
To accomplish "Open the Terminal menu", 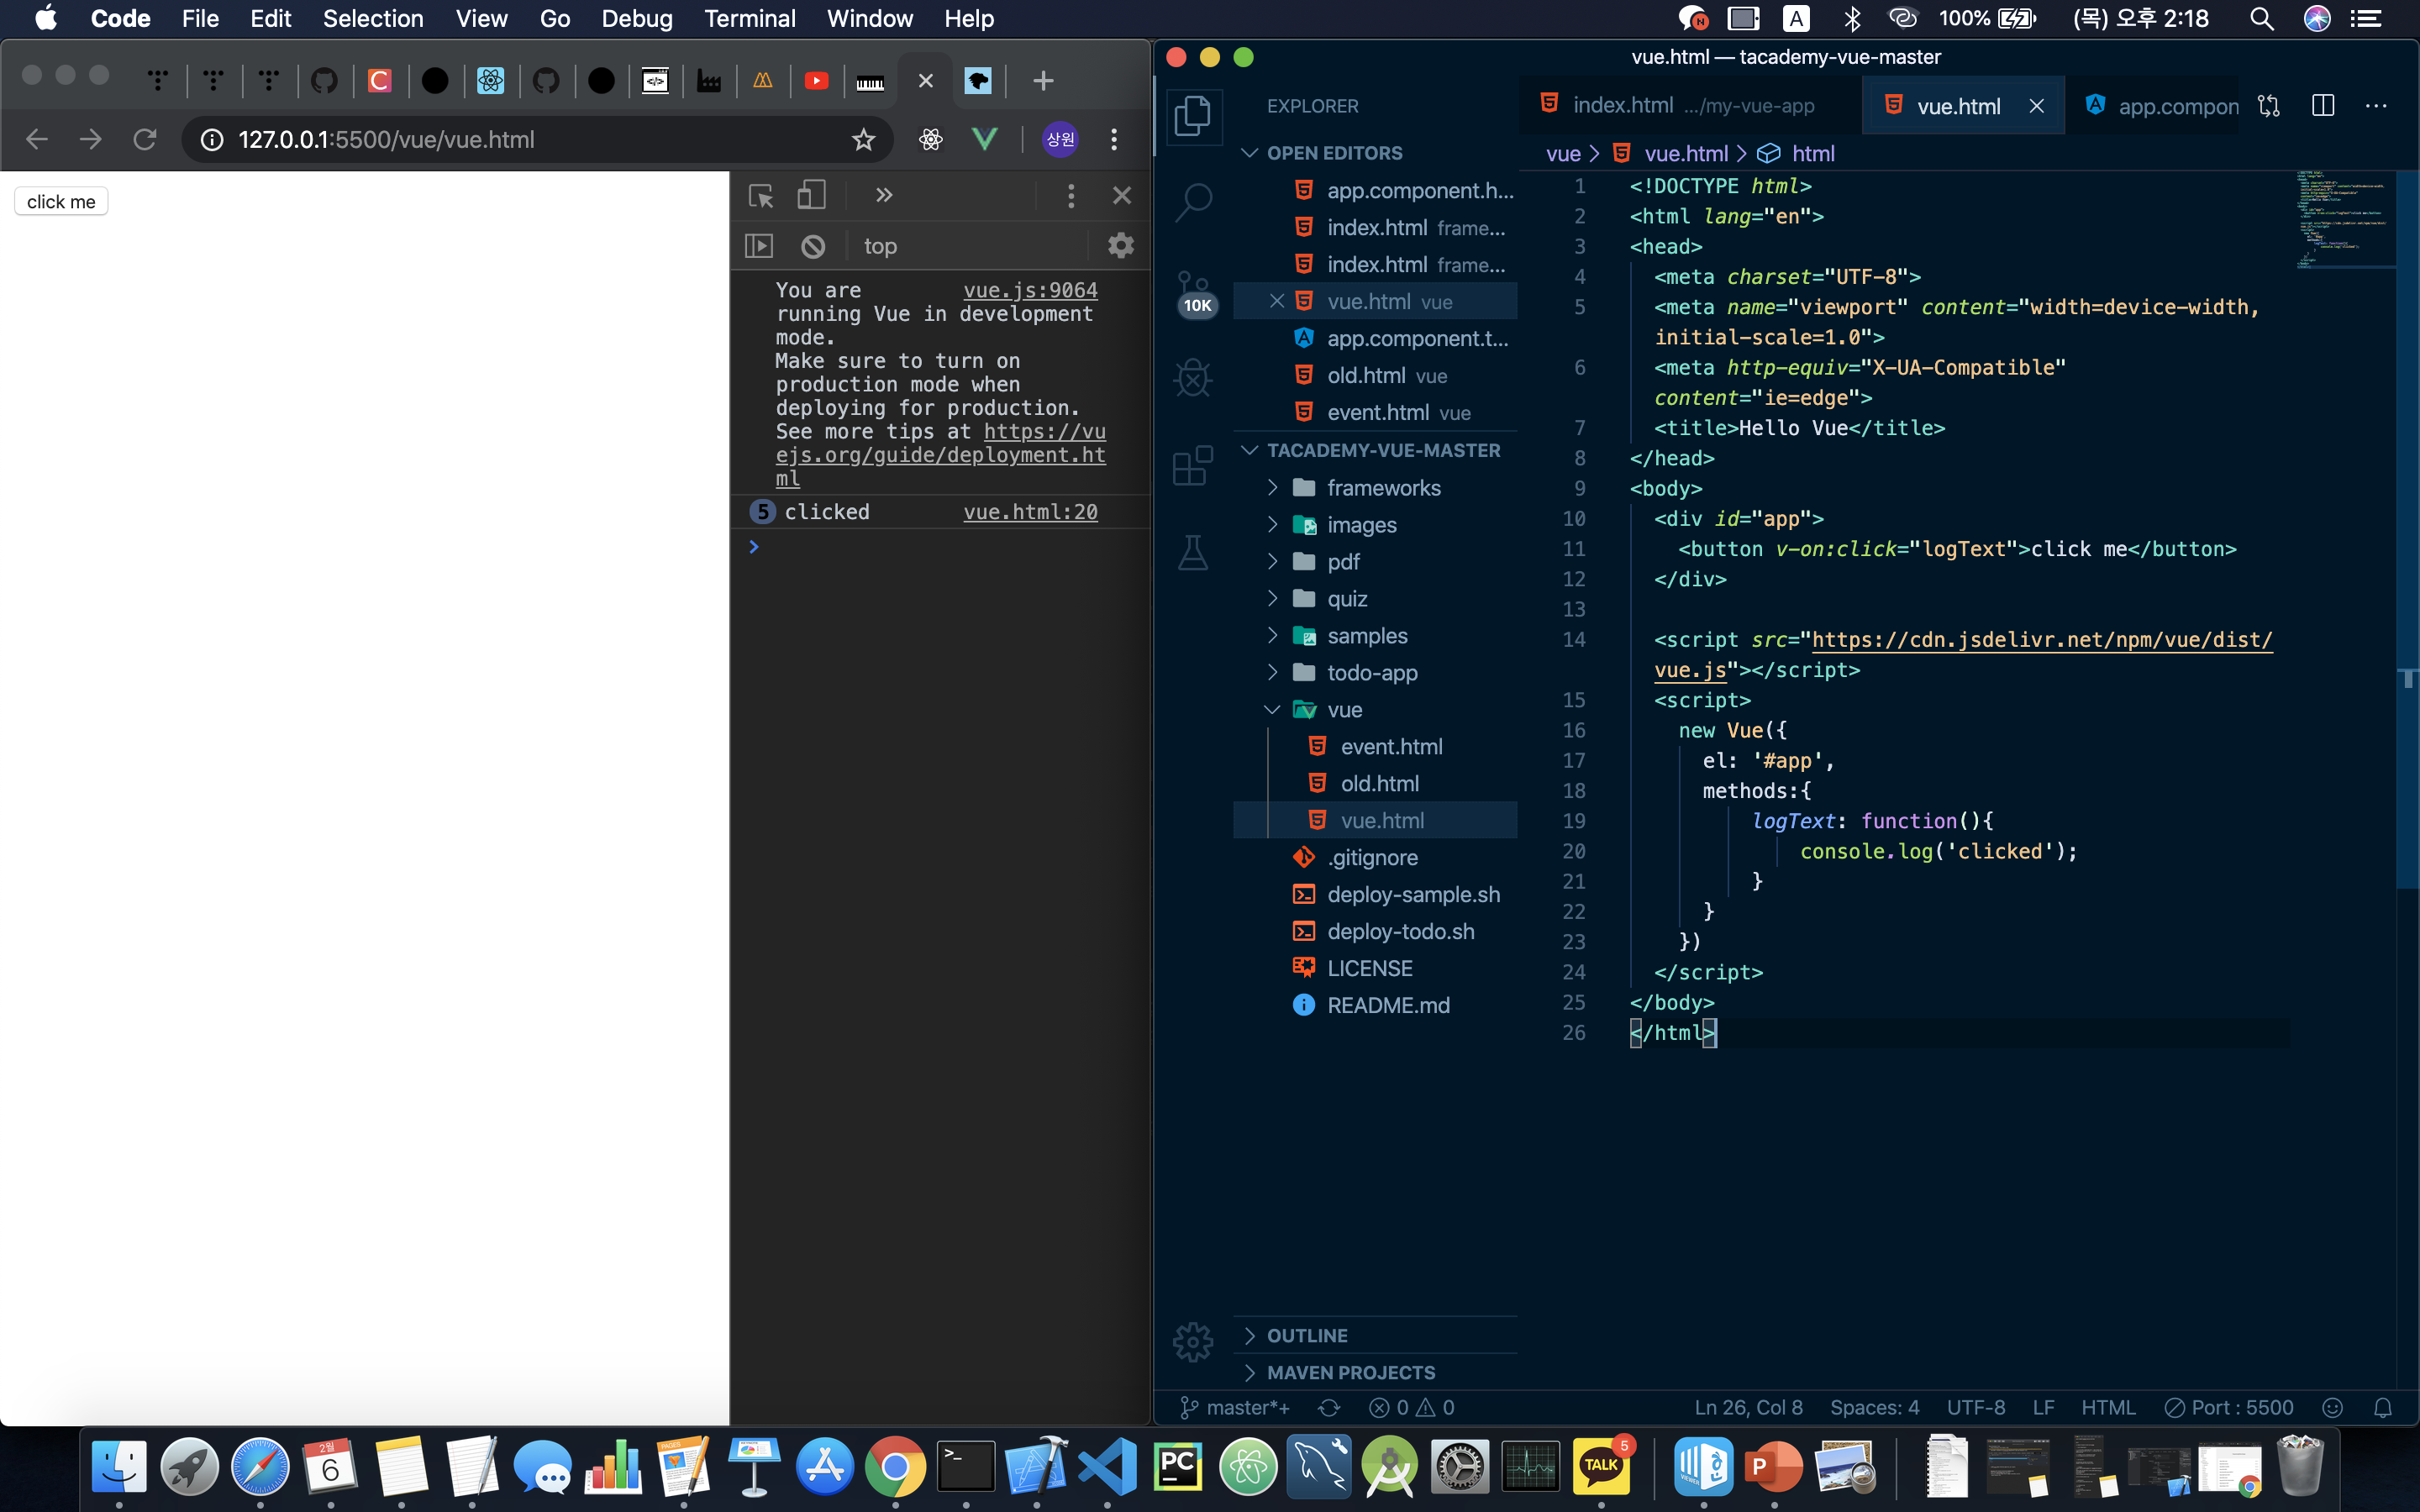I will (x=749, y=18).
